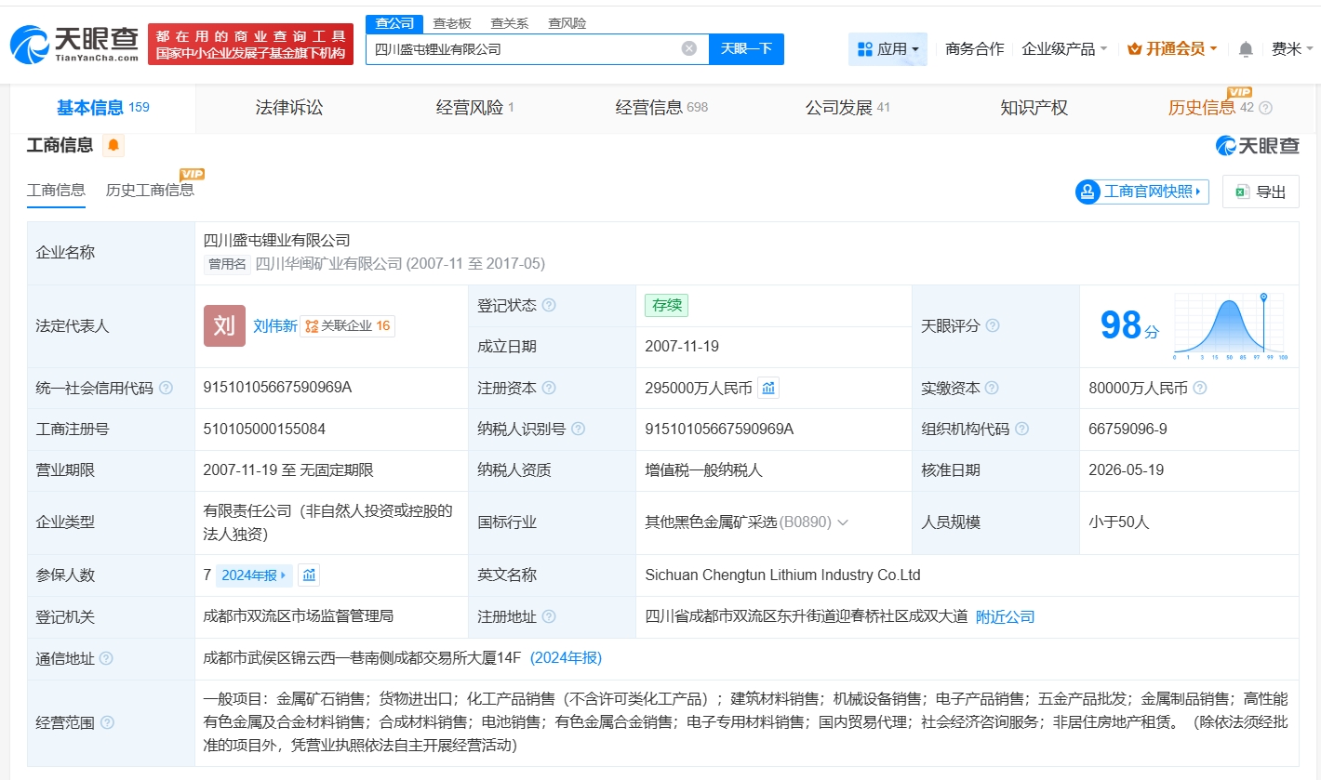The width and height of the screenshot is (1321, 780).
Task: Select the 查公司 search tab
Action: pos(394,23)
